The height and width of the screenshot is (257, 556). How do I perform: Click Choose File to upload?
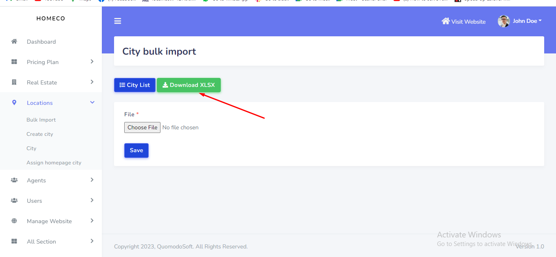pyautogui.click(x=142, y=128)
